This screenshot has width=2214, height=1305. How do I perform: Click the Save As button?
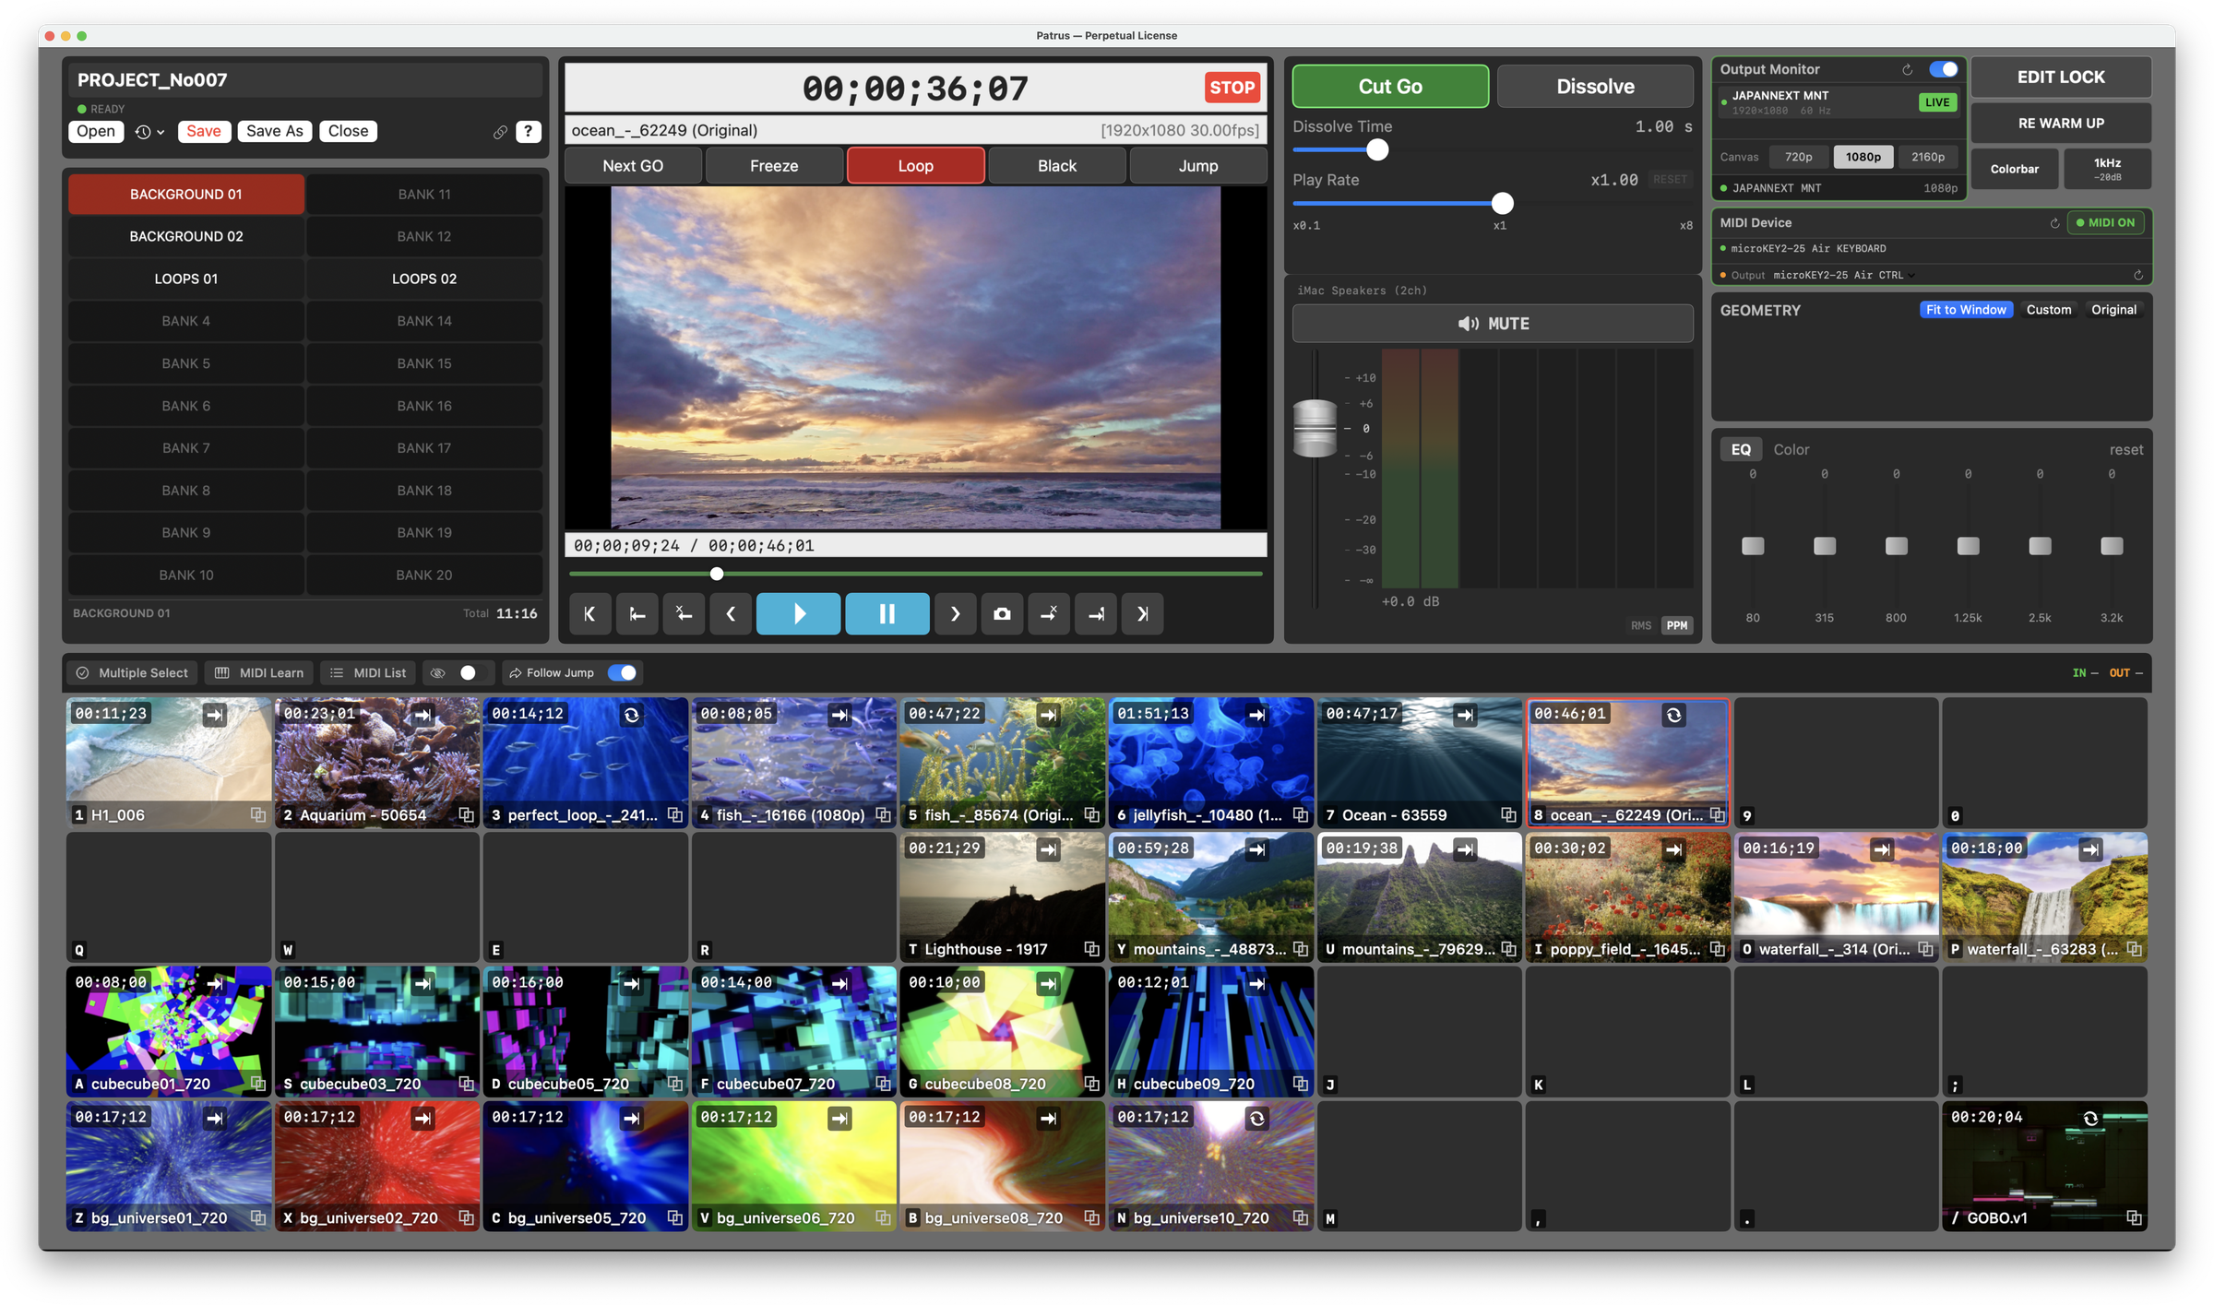(x=274, y=131)
